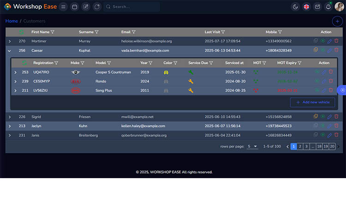View Mortimer Murray's details with the eye icon
This screenshot has height=216, width=346.
point(322,41)
